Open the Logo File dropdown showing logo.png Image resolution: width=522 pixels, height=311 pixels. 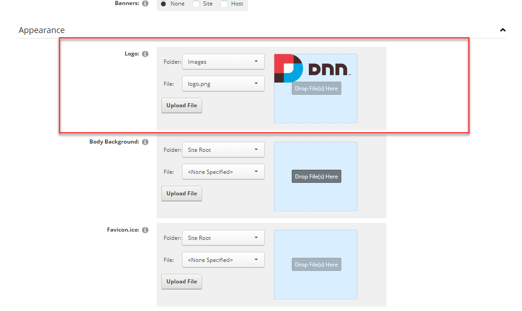click(x=223, y=84)
